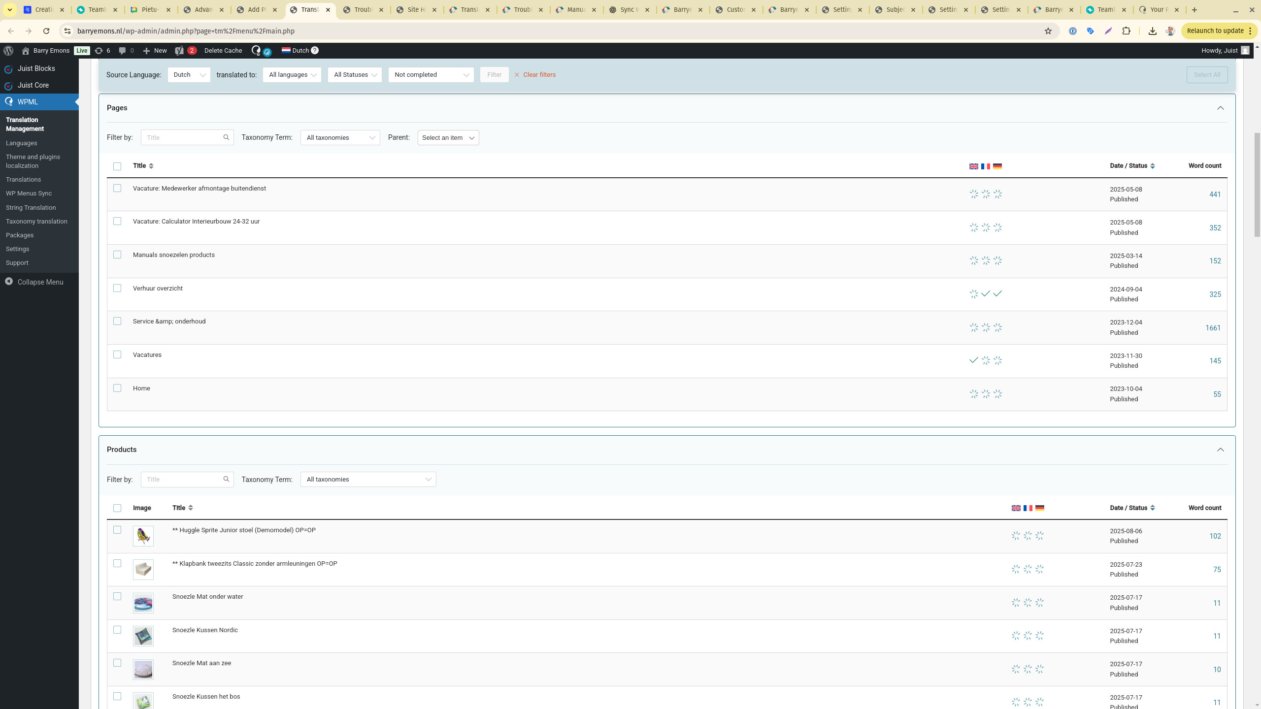The image size is (1261, 709).
Task: Collapse the Products section
Action: (x=1221, y=450)
